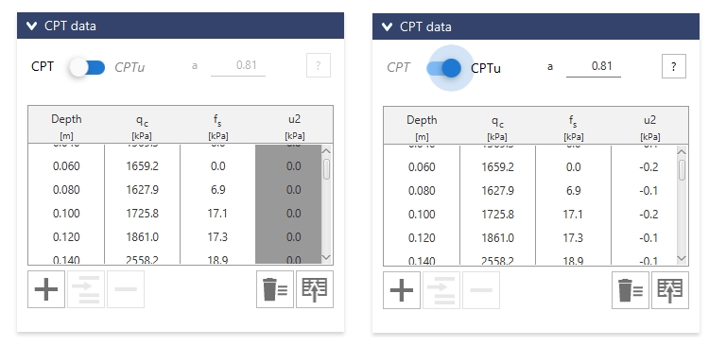Select depth cell 0.100 in left table

pyautogui.click(x=66, y=213)
